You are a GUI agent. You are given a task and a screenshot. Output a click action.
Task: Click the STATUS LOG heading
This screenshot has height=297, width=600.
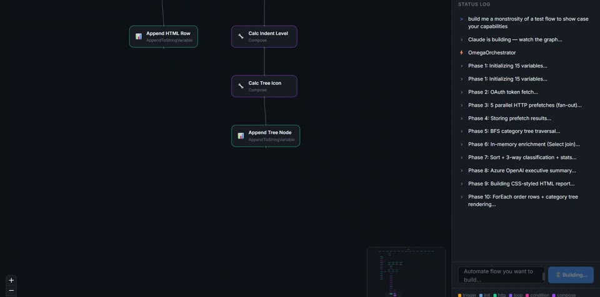(474, 4)
